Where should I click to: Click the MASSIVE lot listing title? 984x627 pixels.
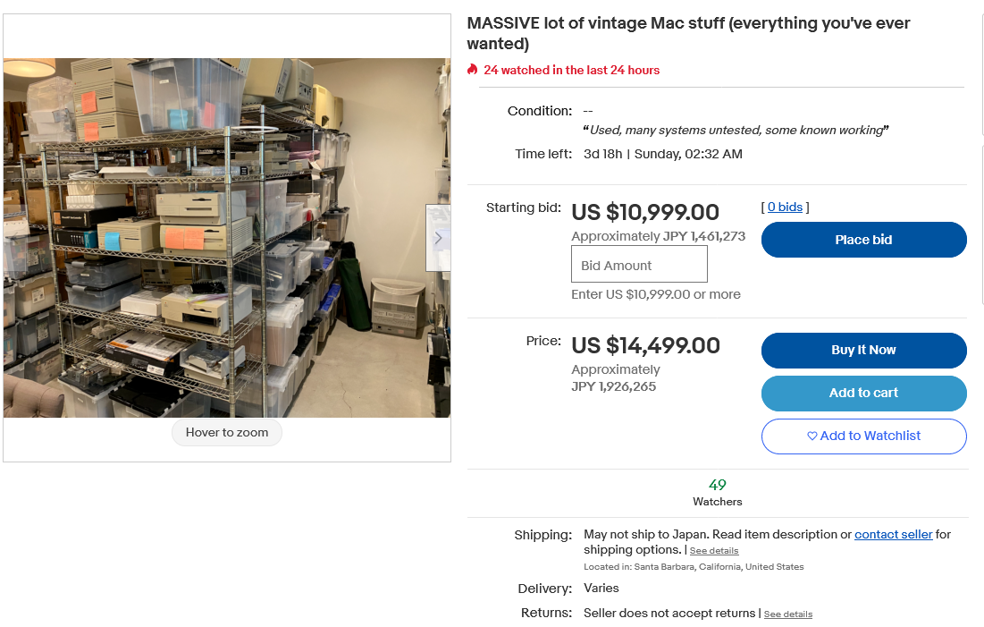coord(688,33)
